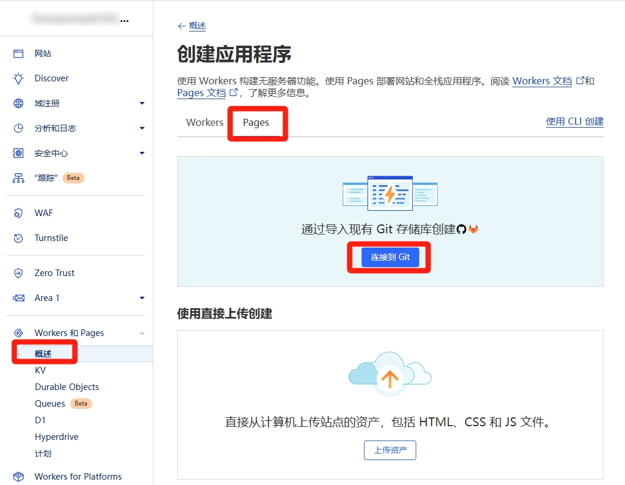The image size is (625, 485).
Task: Click the cloud upload illustration
Action: click(390, 374)
